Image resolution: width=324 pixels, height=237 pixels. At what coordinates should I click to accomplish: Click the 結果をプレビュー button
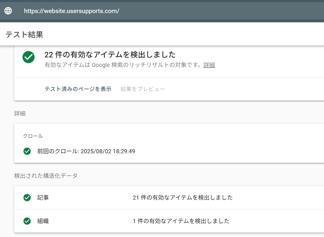142,89
